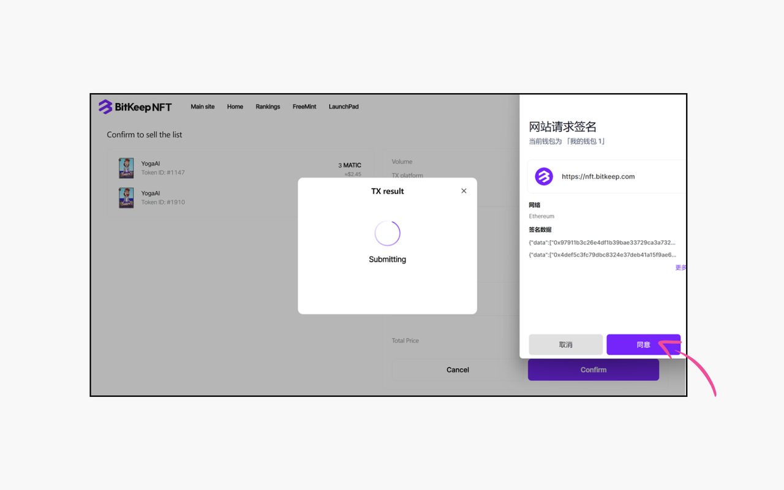Go to the Home page
784x490 pixels.
coord(235,107)
